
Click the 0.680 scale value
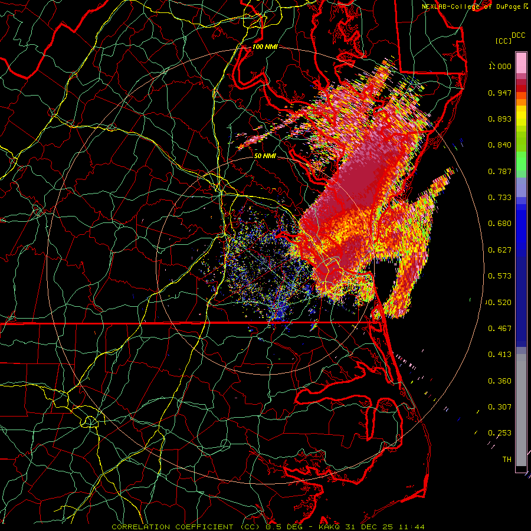click(500, 224)
